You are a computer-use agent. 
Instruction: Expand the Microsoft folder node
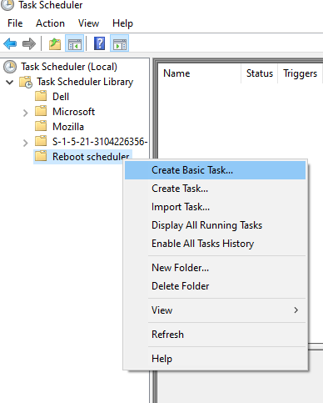[x=26, y=113]
